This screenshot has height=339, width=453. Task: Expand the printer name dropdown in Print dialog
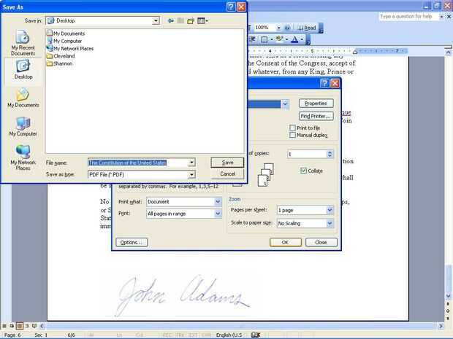pyautogui.click(x=285, y=104)
